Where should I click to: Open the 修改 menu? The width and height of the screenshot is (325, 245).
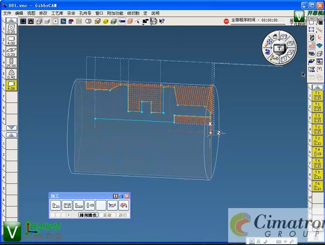click(x=43, y=13)
